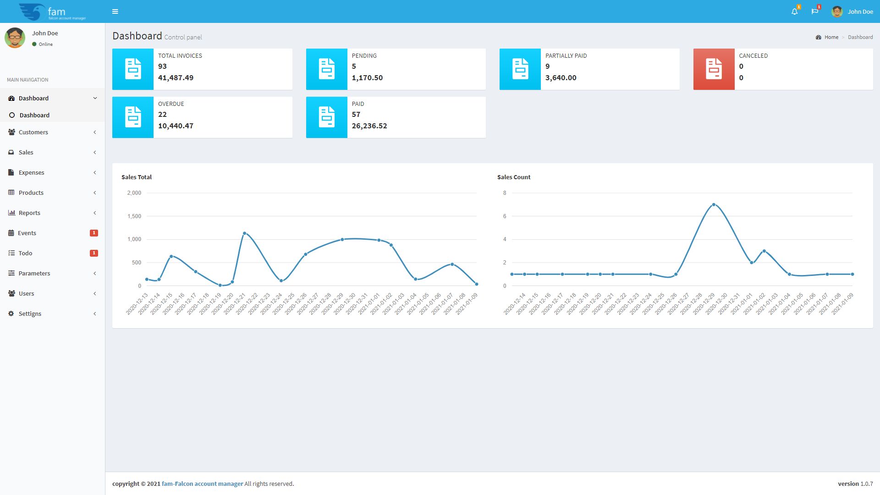Select the Dashboard submenu circle item
The height and width of the screenshot is (495, 880).
click(34, 115)
